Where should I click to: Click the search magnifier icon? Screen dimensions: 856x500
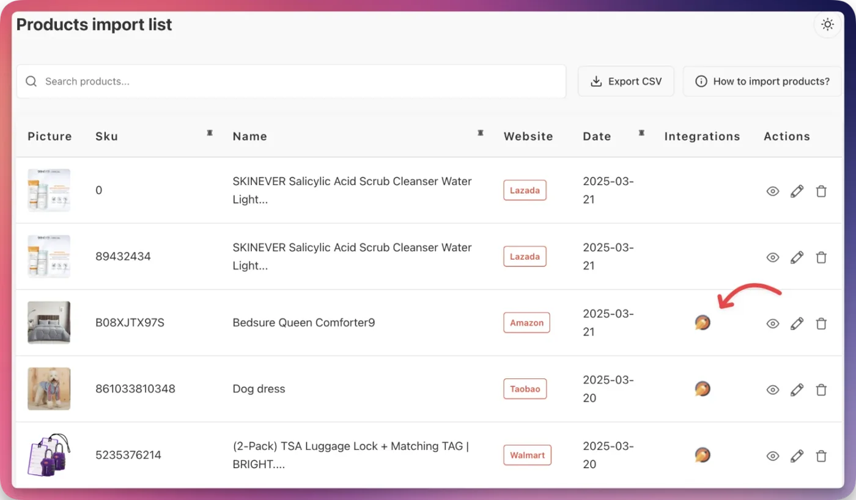click(x=31, y=81)
